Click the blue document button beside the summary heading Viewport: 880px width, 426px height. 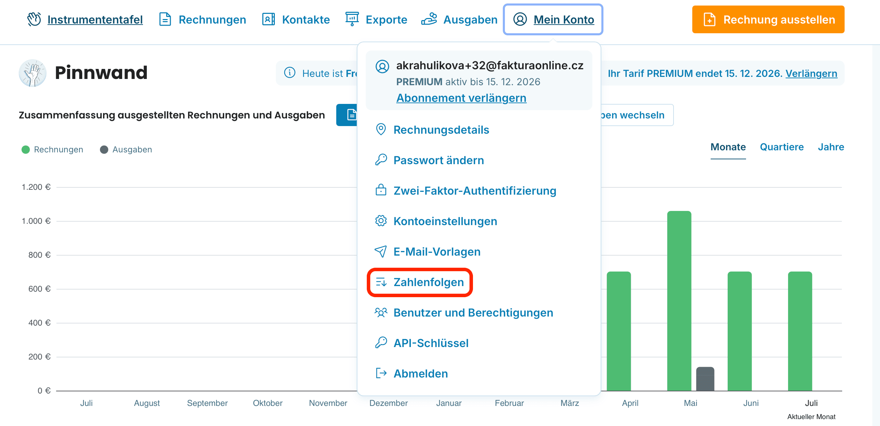(347, 115)
